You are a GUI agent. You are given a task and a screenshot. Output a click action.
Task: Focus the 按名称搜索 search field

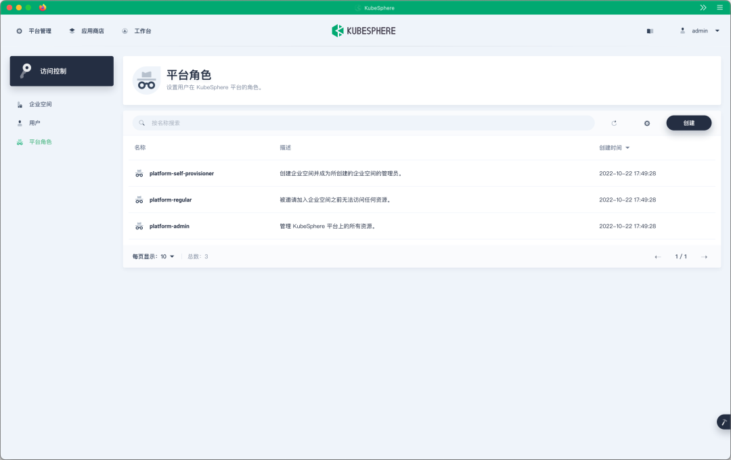pyautogui.click(x=363, y=123)
